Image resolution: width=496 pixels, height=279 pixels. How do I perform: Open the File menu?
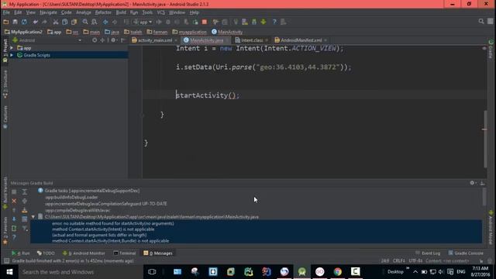(x=6, y=12)
